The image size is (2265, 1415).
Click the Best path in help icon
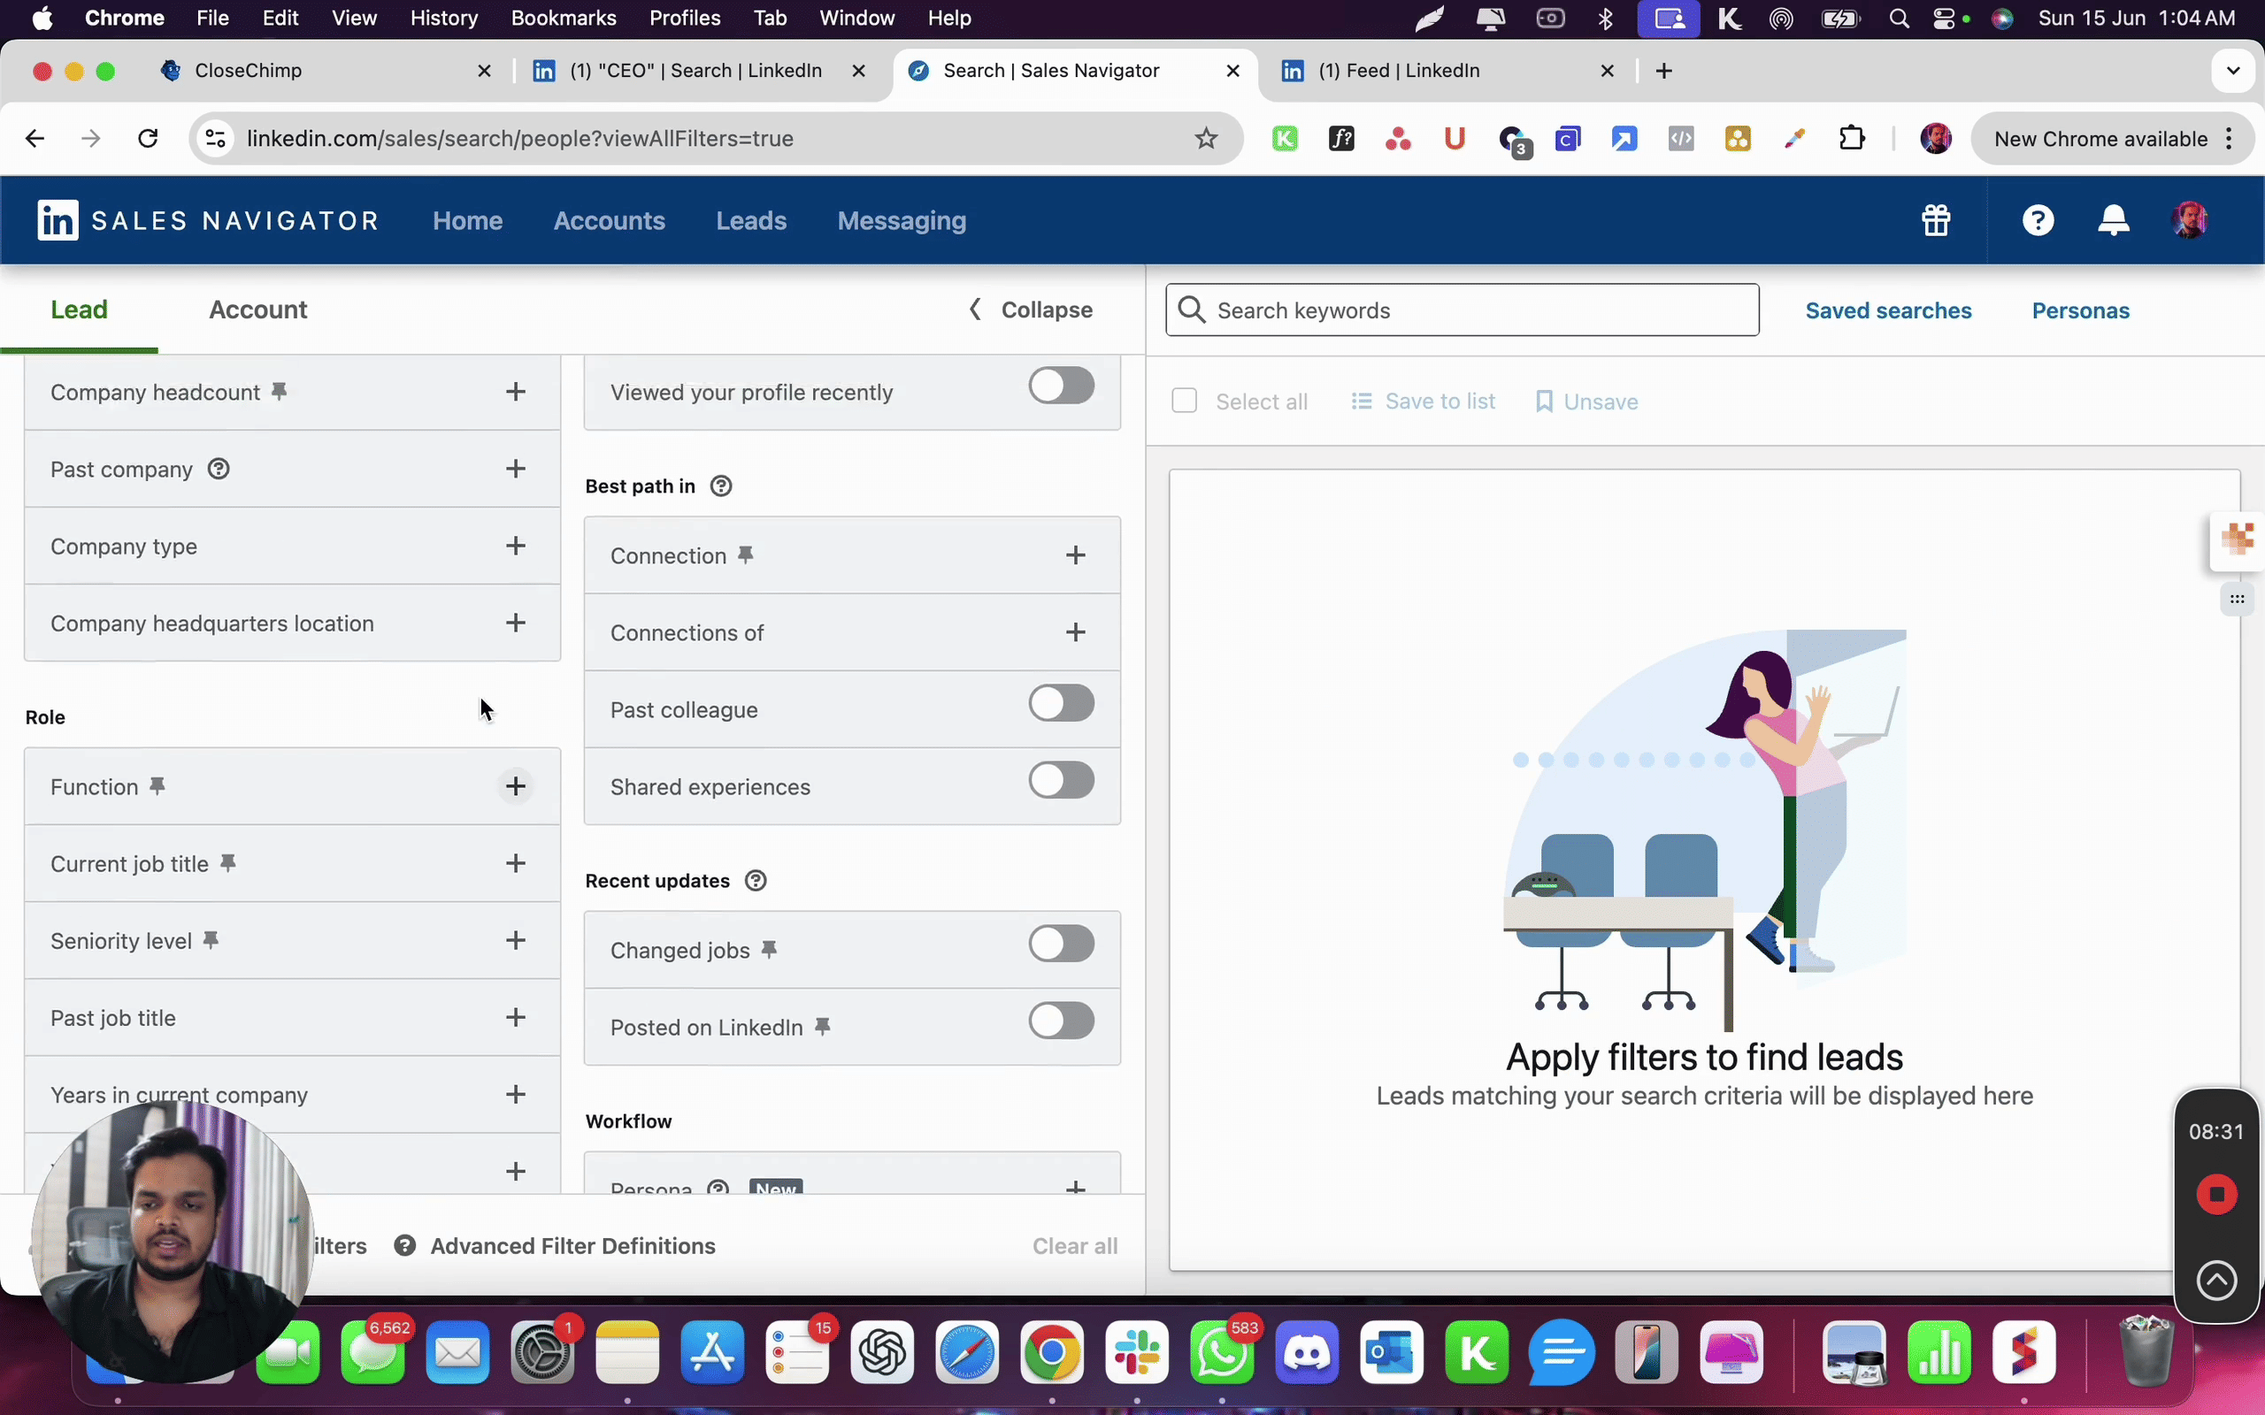click(x=721, y=486)
